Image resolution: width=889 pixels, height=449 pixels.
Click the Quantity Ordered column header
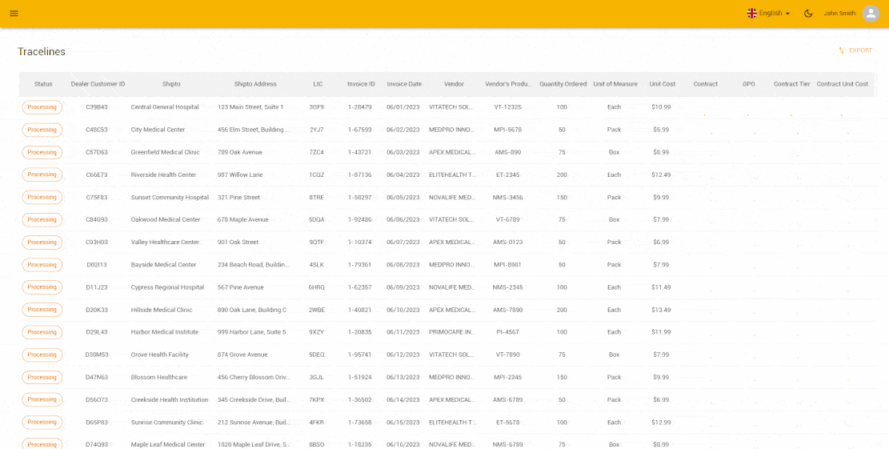tap(563, 84)
